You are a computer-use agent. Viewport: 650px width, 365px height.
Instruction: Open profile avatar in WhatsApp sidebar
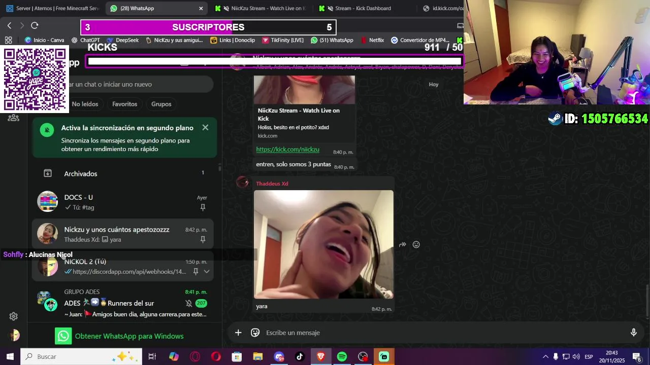(x=14, y=335)
